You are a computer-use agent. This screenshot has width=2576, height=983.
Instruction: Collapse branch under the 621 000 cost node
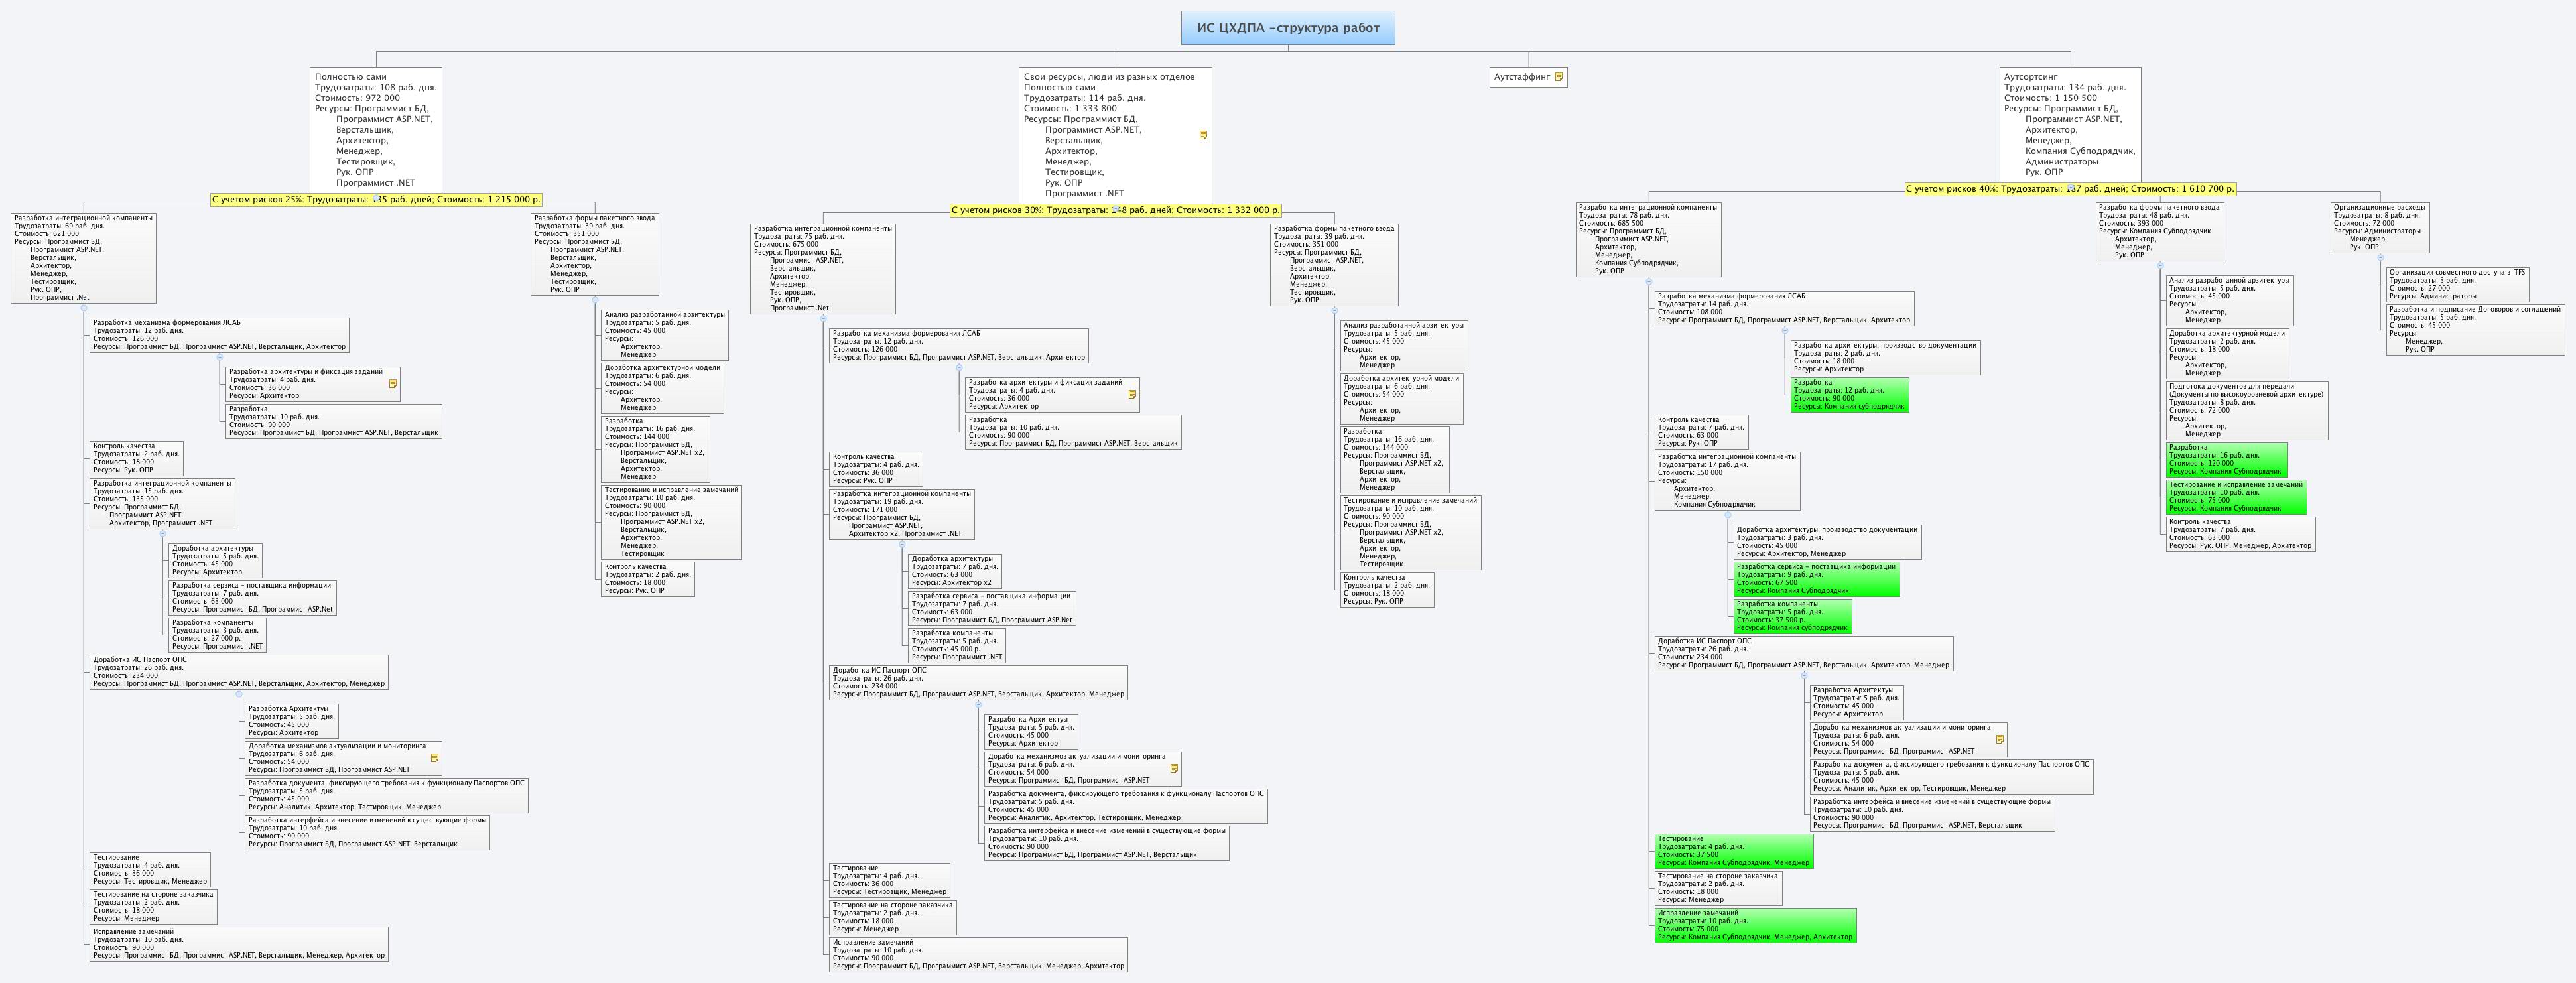(84, 308)
